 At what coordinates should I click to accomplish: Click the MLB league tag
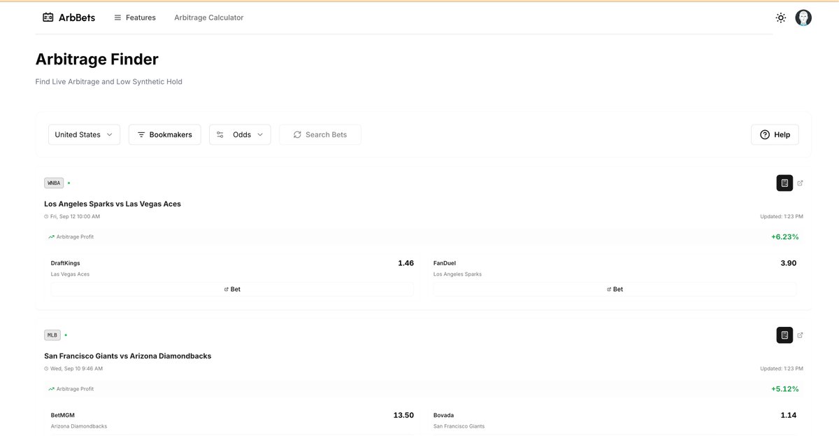pos(52,335)
